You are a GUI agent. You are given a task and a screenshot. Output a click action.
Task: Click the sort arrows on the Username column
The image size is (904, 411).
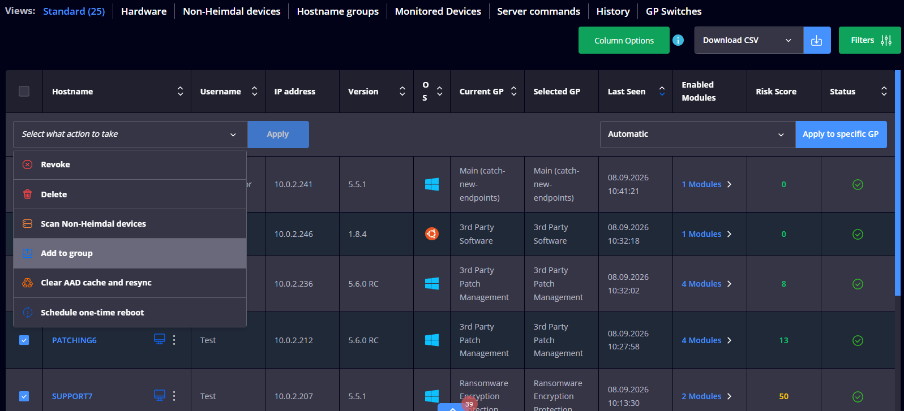254,91
